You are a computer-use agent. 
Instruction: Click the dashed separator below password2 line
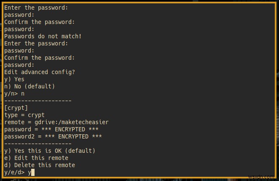38,144
